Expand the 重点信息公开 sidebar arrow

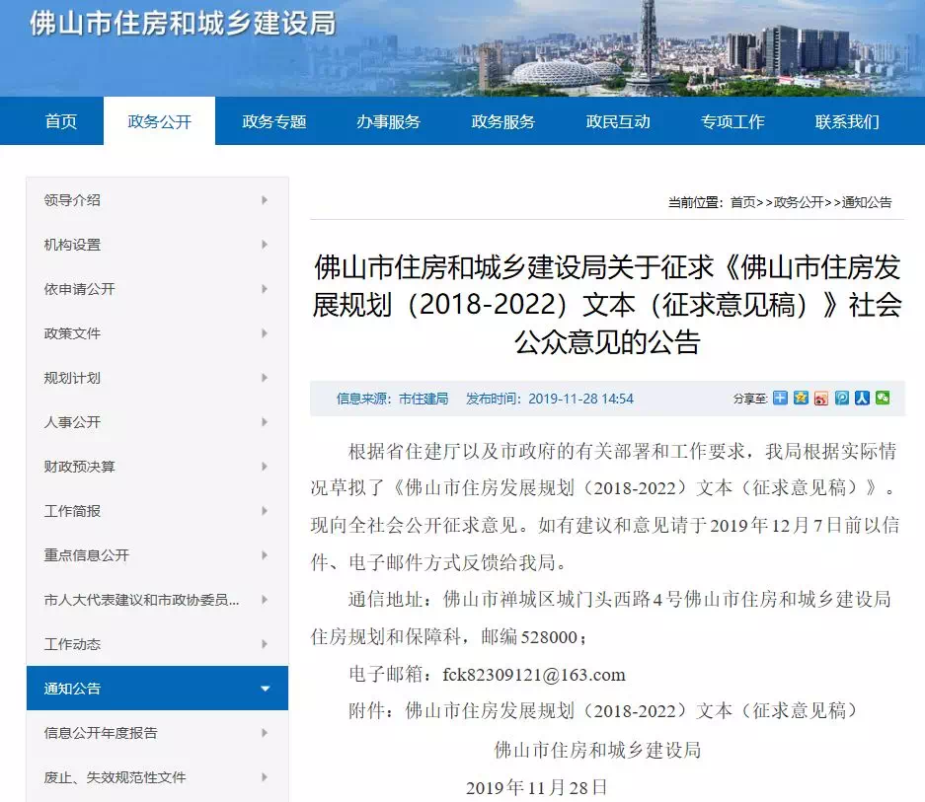click(x=265, y=555)
